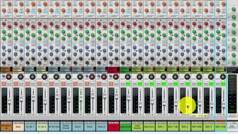
Task: Toggle the HPF ON button for Ac Gtr 1
Action: 33,12
